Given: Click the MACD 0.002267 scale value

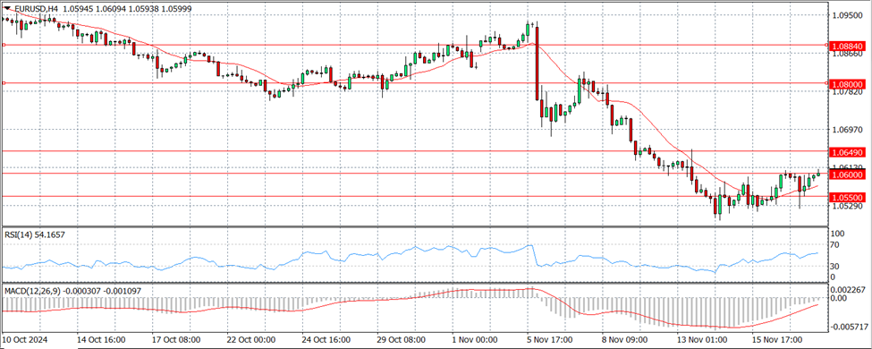Looking at the screenshot, I should [x=850, y=289].
